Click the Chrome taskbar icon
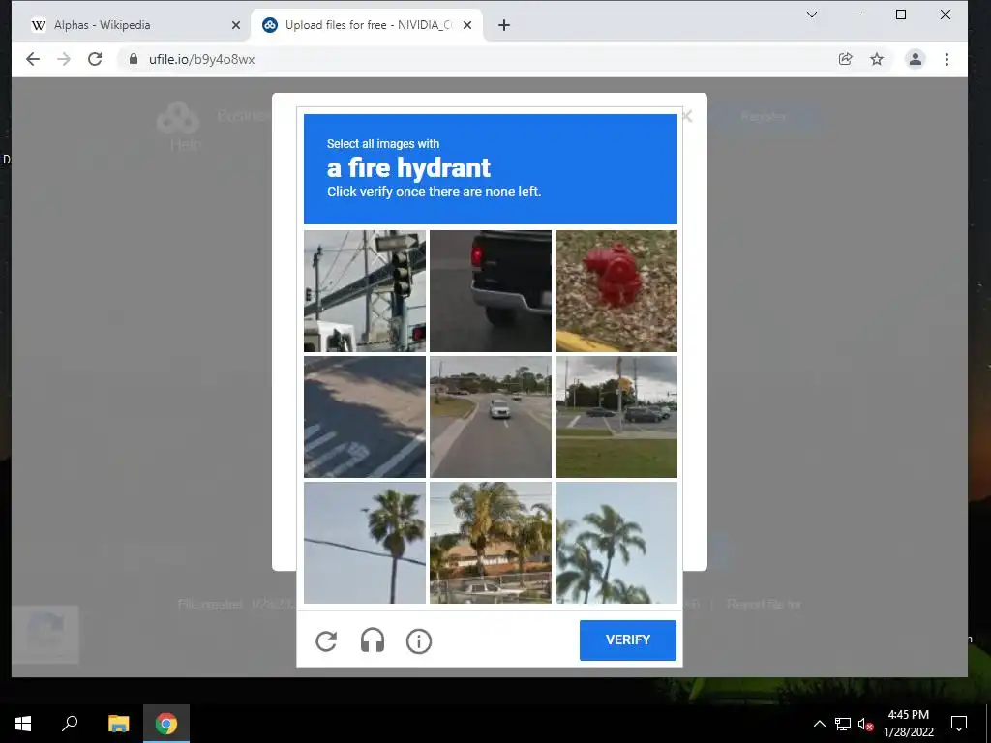991x743 pixels. click(x=166, y=724)
